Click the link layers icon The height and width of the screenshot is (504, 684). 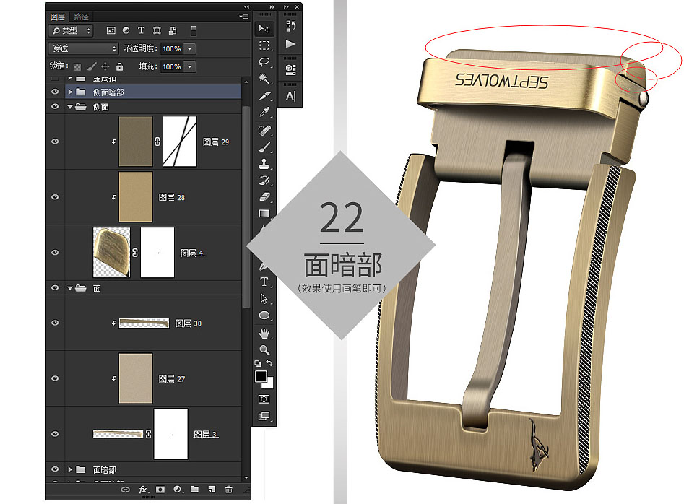coord(125,490)
